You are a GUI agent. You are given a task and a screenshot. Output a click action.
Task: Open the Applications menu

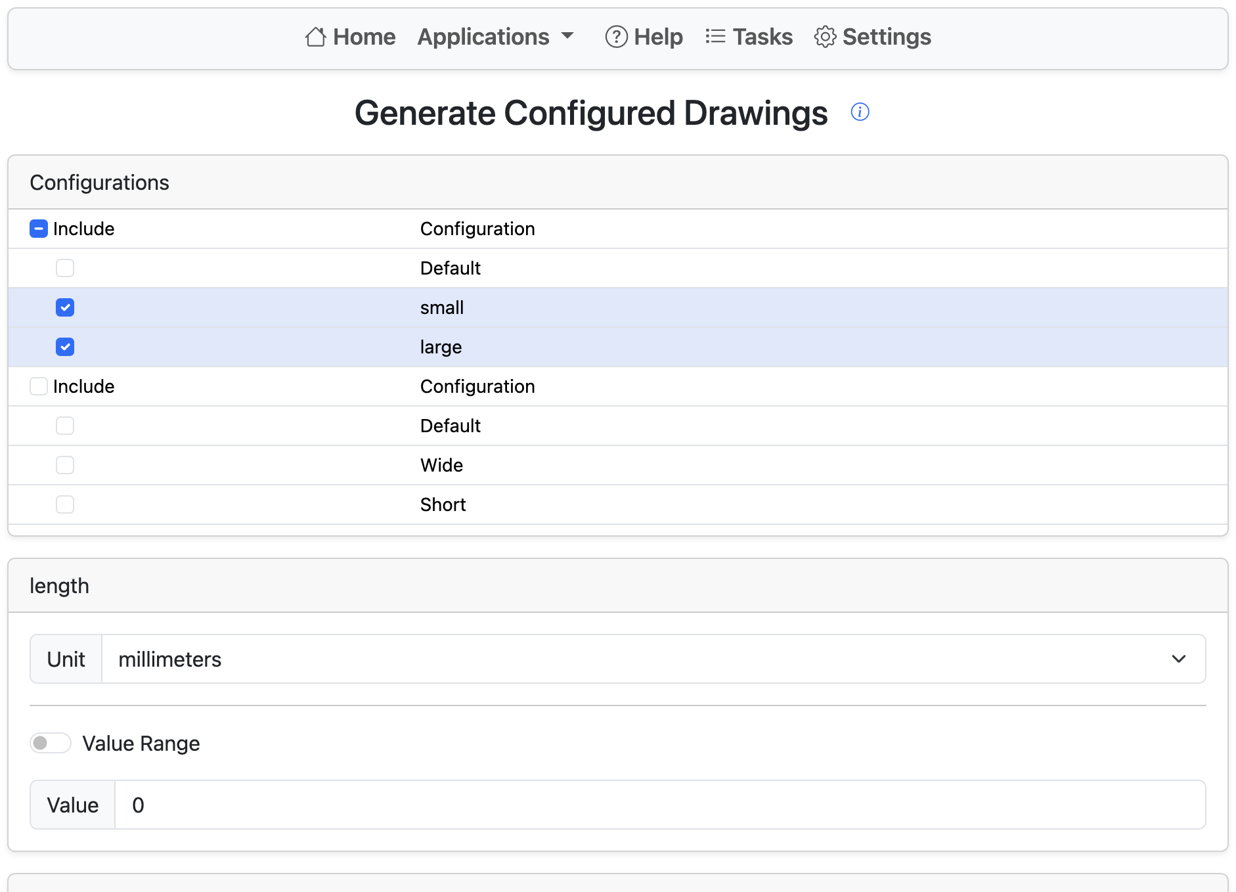484,37
